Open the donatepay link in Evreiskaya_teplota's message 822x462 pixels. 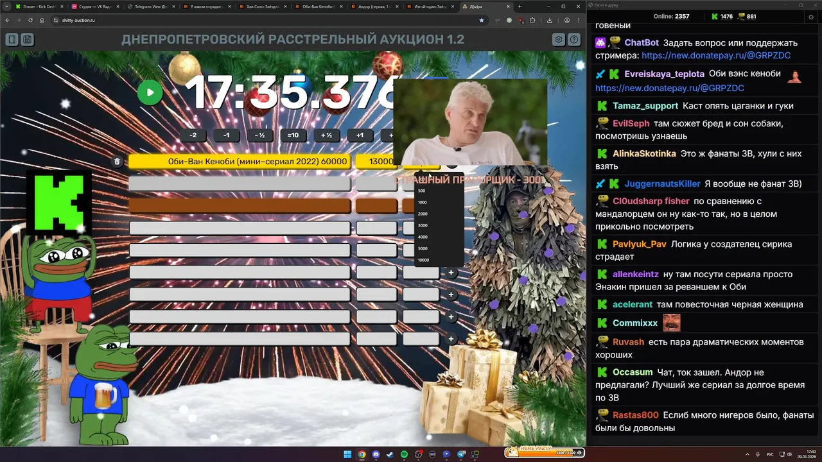pos(670,88)
